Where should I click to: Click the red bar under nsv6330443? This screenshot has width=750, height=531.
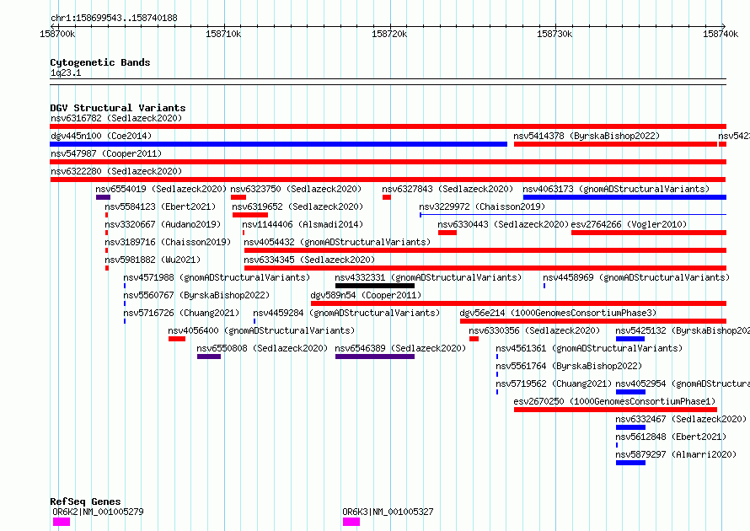447,233
